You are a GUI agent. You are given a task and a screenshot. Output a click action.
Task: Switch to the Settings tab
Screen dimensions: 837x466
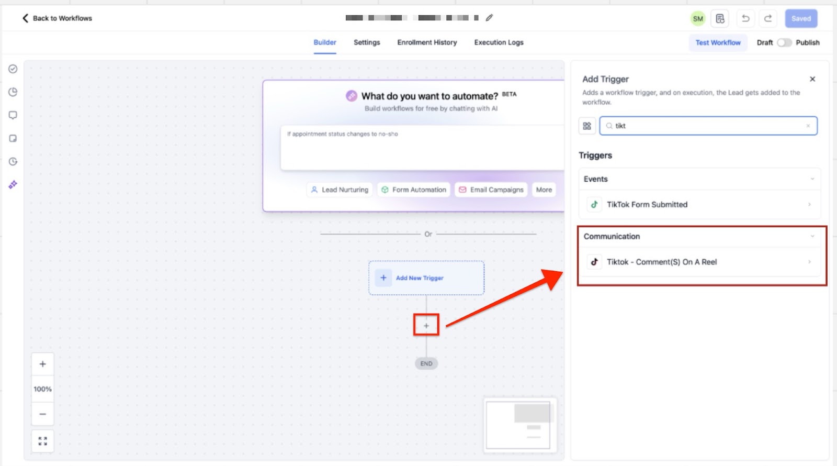pos(367,42)
